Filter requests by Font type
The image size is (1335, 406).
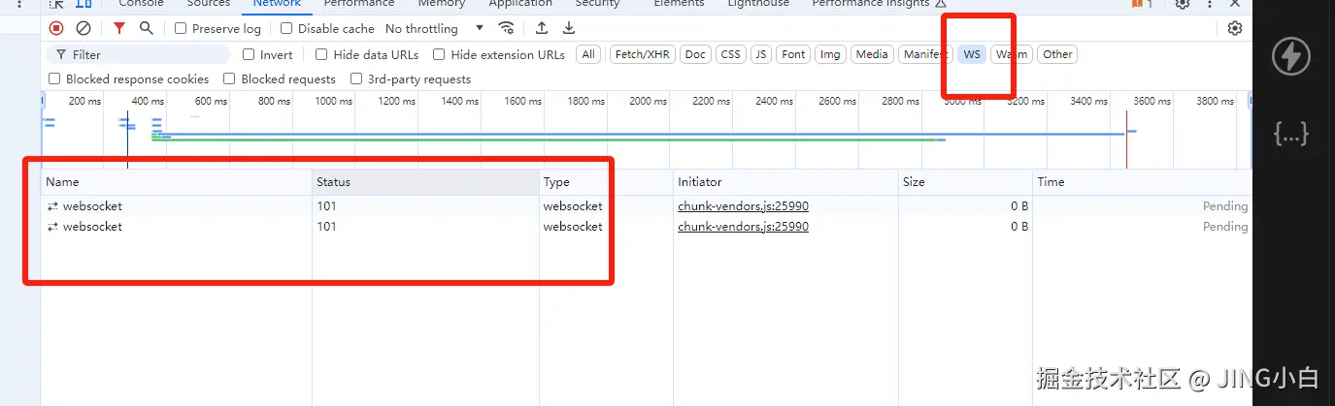[x=793, y=54]
